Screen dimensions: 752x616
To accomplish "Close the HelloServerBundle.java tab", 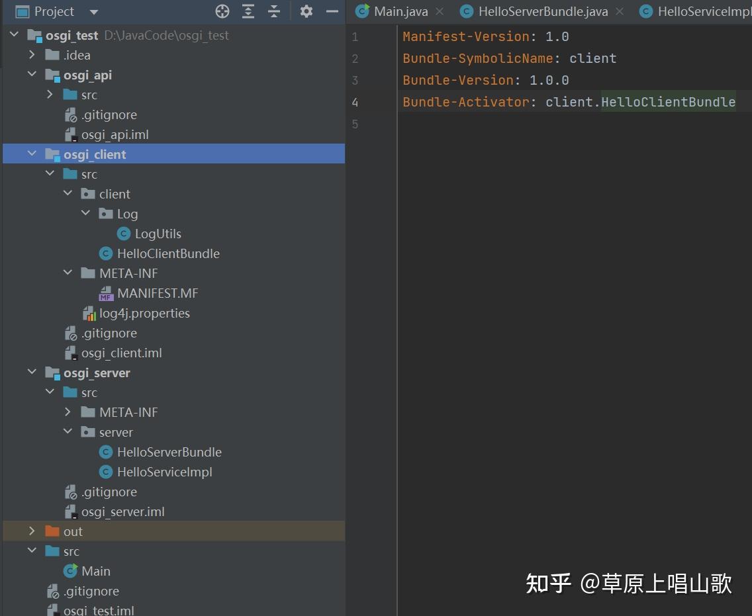I will [x=620, y=11].
